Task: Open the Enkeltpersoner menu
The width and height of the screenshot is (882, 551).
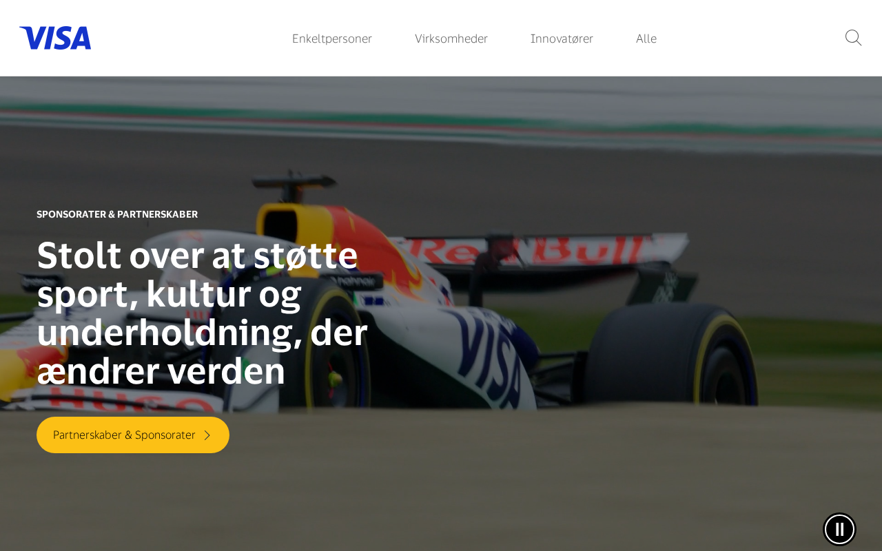Action: [332, 39]
